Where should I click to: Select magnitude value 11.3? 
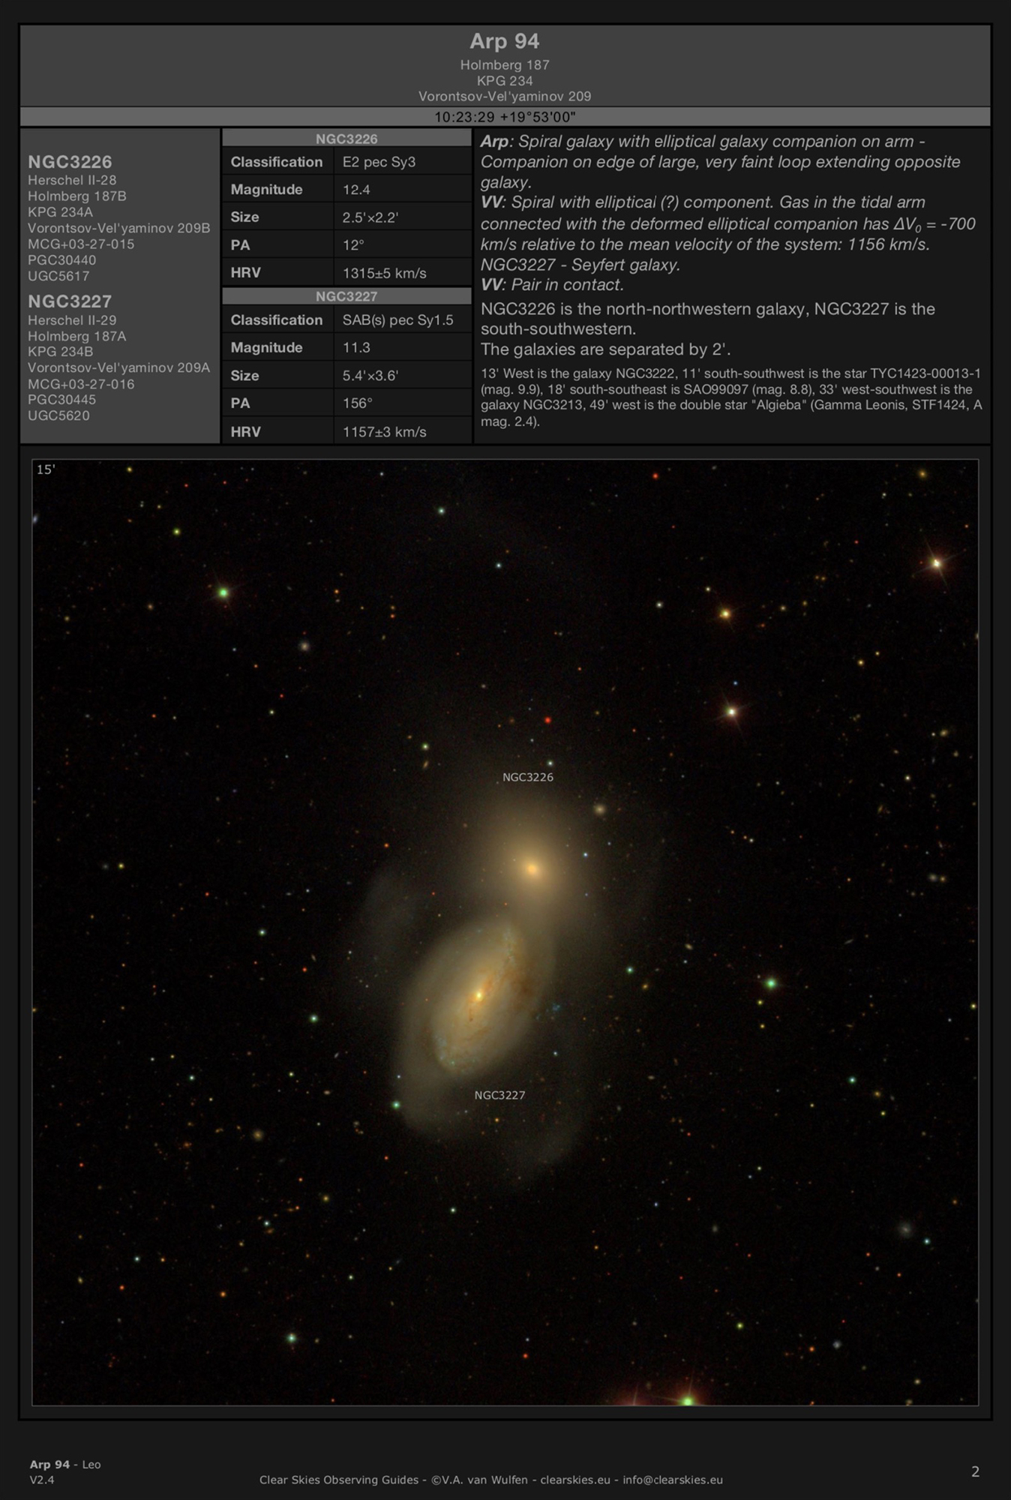(356, 348)
